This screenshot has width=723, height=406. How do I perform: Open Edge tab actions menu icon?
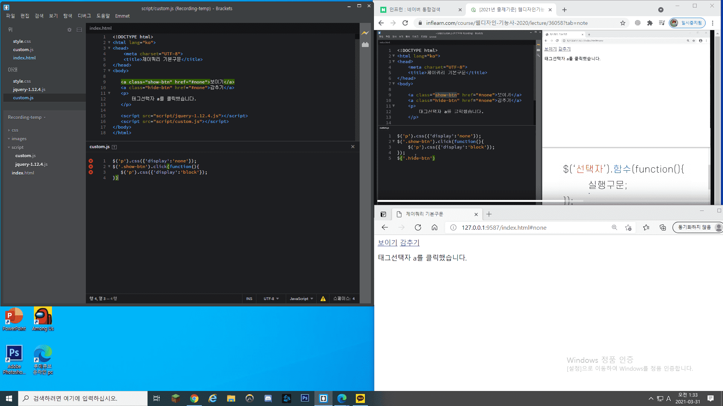click(383, 214)
